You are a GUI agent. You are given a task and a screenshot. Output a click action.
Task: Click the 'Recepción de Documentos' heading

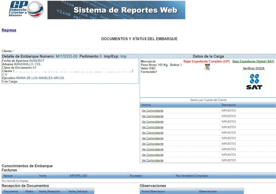[25, 186]
